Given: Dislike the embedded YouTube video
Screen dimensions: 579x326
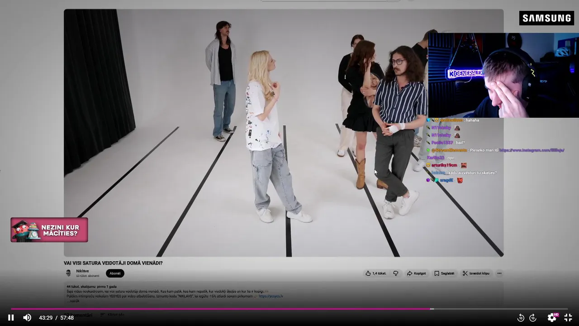Looking at the screenshot, I should pos(396,273).
